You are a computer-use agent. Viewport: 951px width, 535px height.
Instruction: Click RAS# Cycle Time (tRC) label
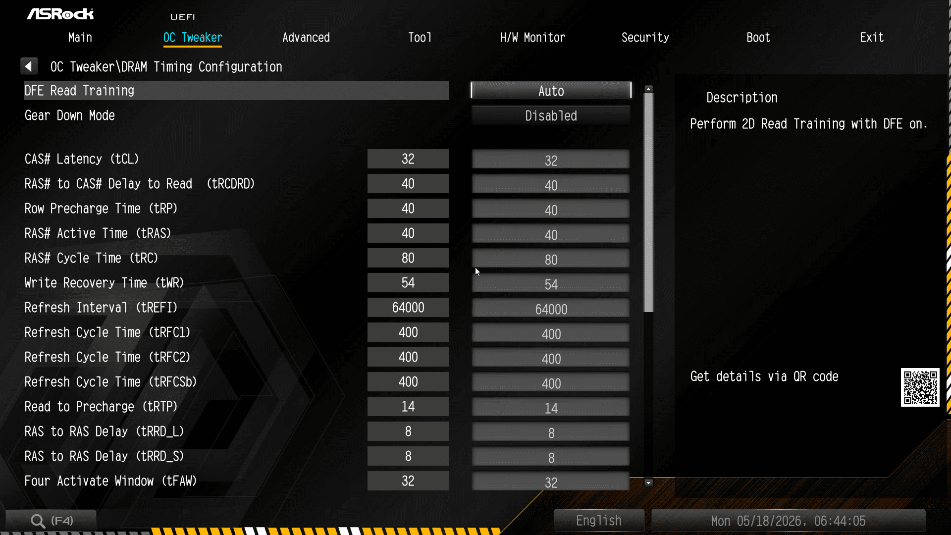(x=92, y=258)
